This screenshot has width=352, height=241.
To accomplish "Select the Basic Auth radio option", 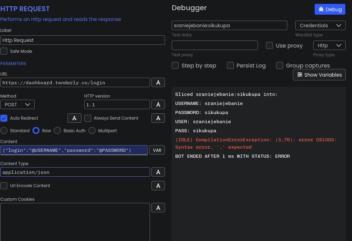I will pyautogui.click(x=57, y=130).
